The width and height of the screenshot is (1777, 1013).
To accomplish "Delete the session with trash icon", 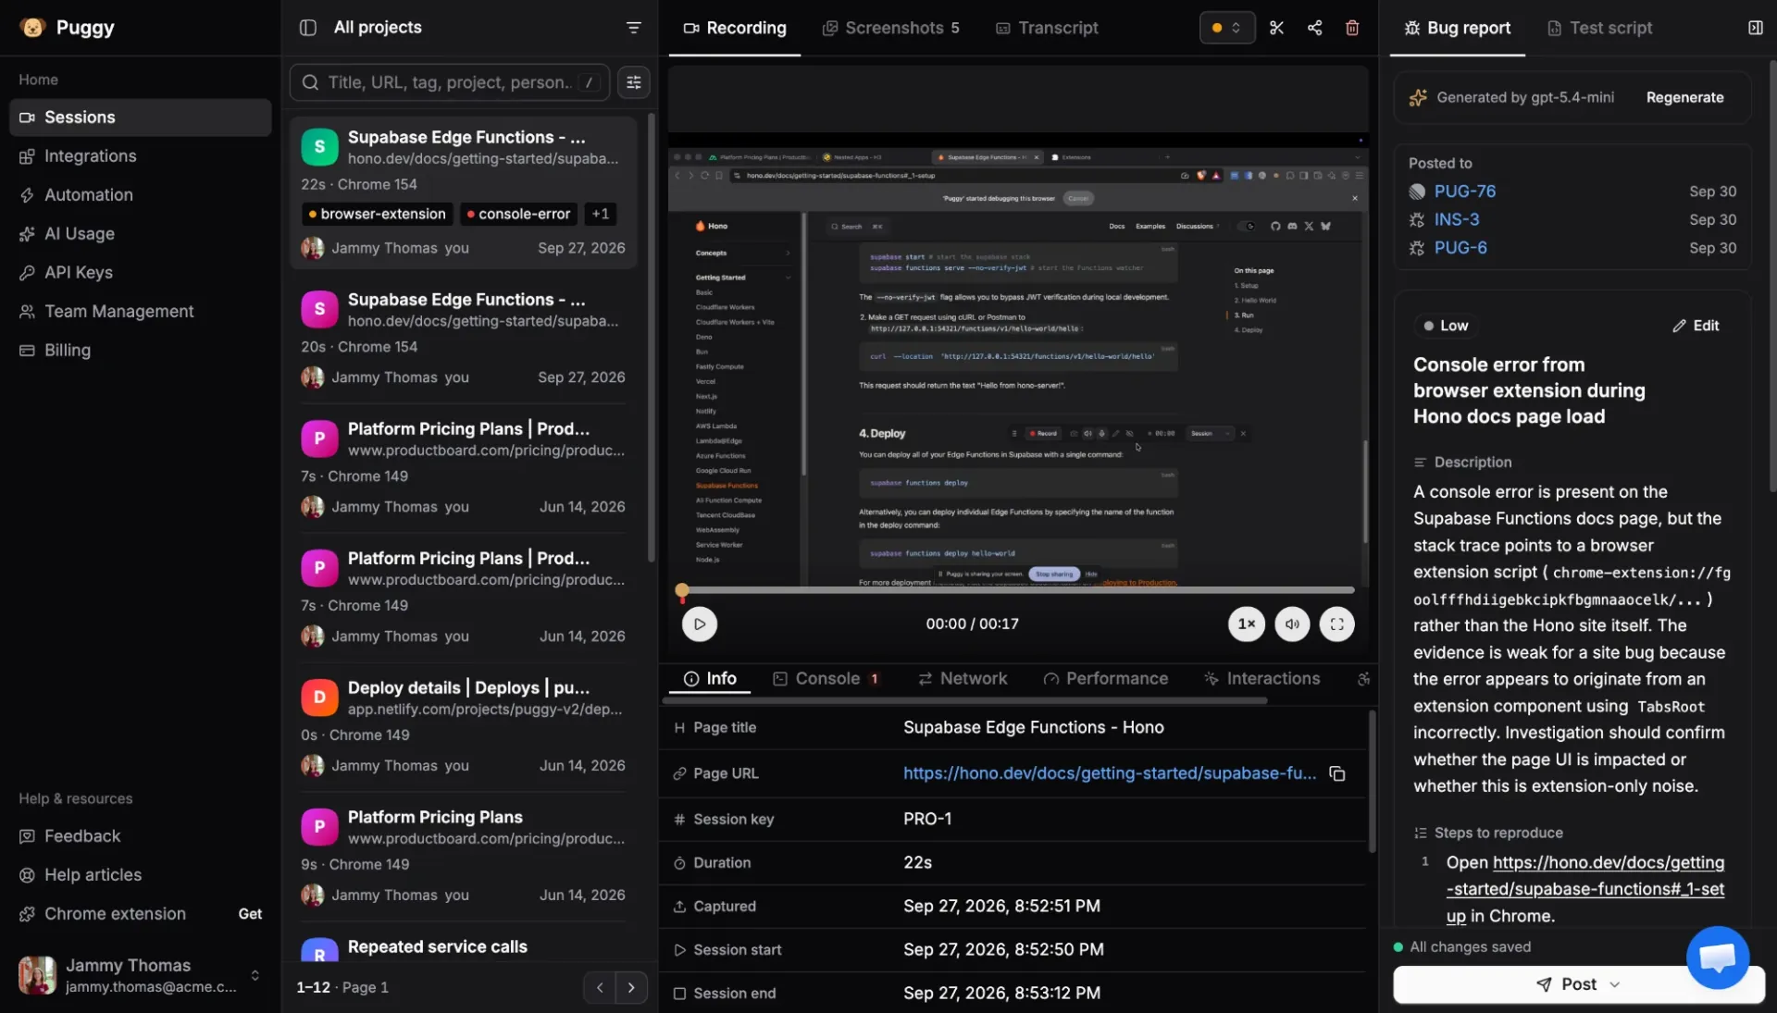I will [1352, 28].
